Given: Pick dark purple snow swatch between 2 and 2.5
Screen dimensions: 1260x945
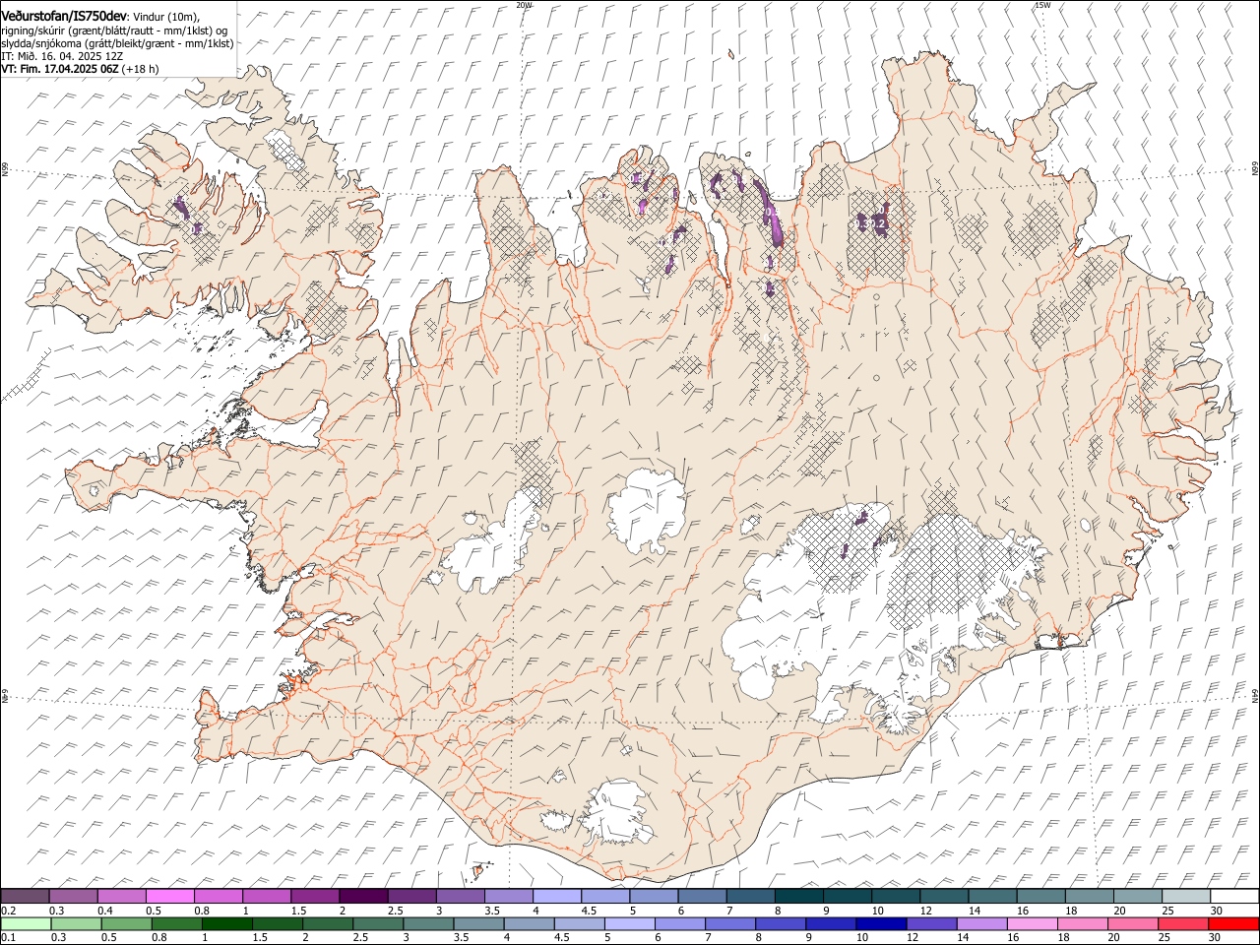Looking at the screenshot, I should point(363,896).
